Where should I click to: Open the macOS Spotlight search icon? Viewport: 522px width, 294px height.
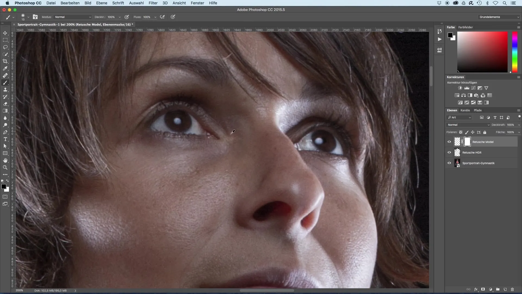pos(505,3)
